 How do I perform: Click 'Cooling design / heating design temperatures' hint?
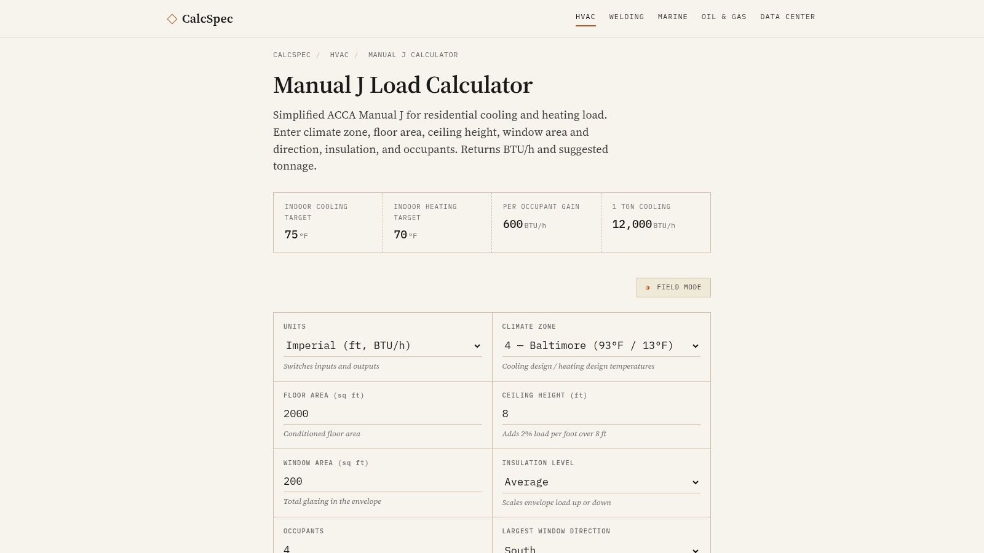pyautogui.click(x=578, y=366)
